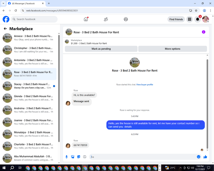The image size is (214, 171).
Task: Open notifications bell icon
Action: coord(198,19)
